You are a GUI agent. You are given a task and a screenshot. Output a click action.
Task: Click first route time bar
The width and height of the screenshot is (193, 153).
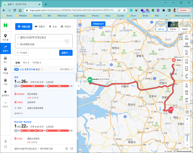pos(44,86)
